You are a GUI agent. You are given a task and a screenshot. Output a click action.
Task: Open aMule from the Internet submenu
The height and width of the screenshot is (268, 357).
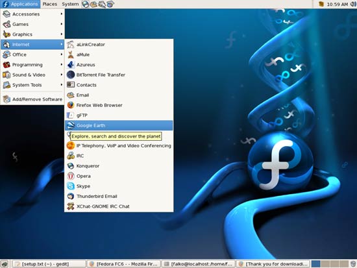pos(119,55)
